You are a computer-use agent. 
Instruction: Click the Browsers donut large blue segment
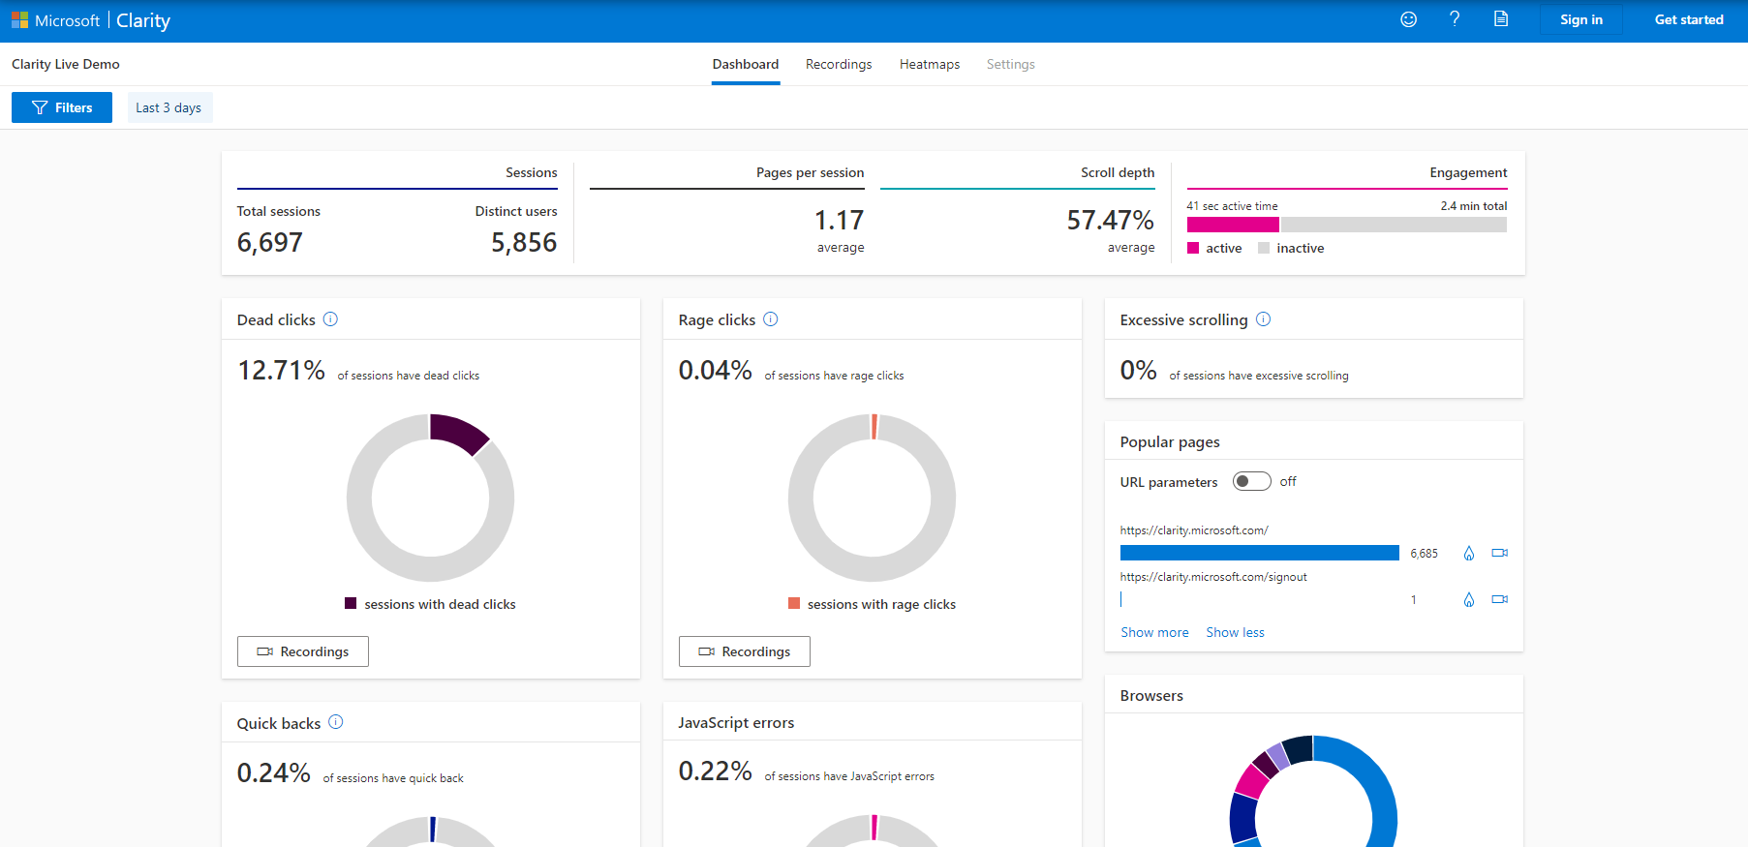coord(1375,784)
